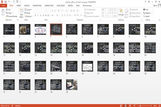Click Reading View icon in status bar
This screenshot has height=107, width=161.
click(130, 106)
